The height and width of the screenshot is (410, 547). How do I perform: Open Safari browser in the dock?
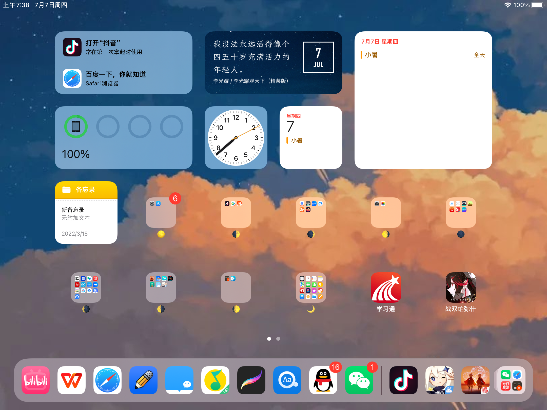[x=107, y=380]
